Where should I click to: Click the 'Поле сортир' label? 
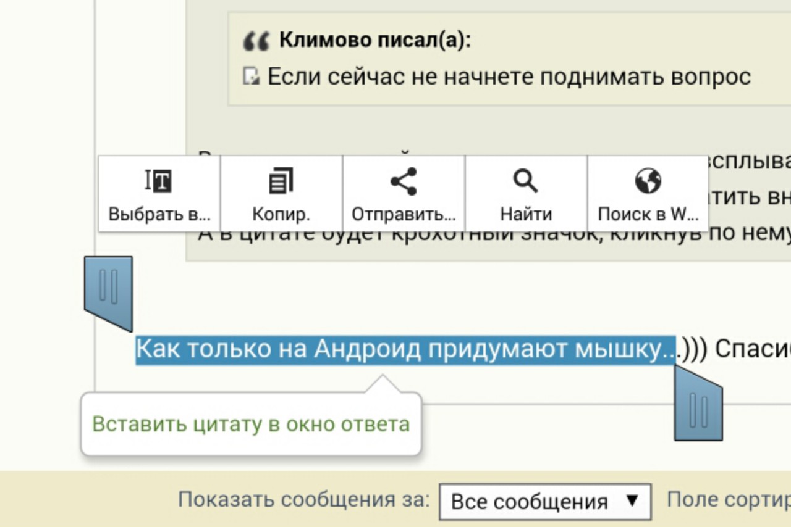click(728, 499)
